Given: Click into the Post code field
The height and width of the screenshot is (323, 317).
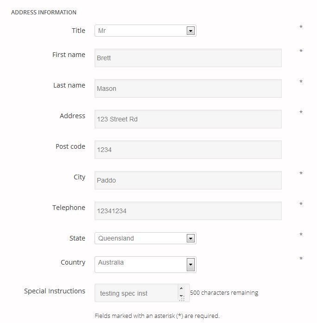Looking at the screenshot, I should click(188, 150).
